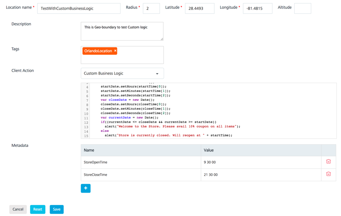Focus the Latitude input field
Screen dimensions: 341x216
[x=200, y=8]
